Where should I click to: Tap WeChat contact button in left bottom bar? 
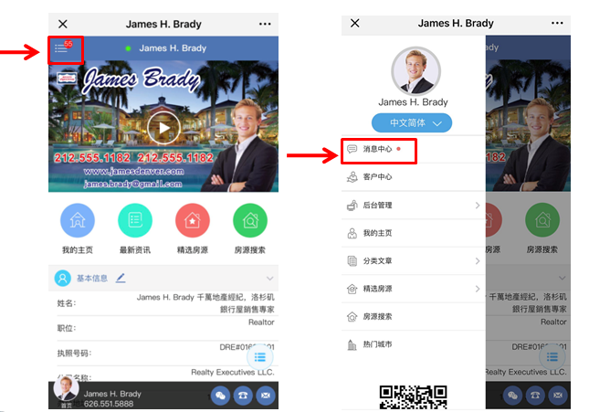(220, 396)
